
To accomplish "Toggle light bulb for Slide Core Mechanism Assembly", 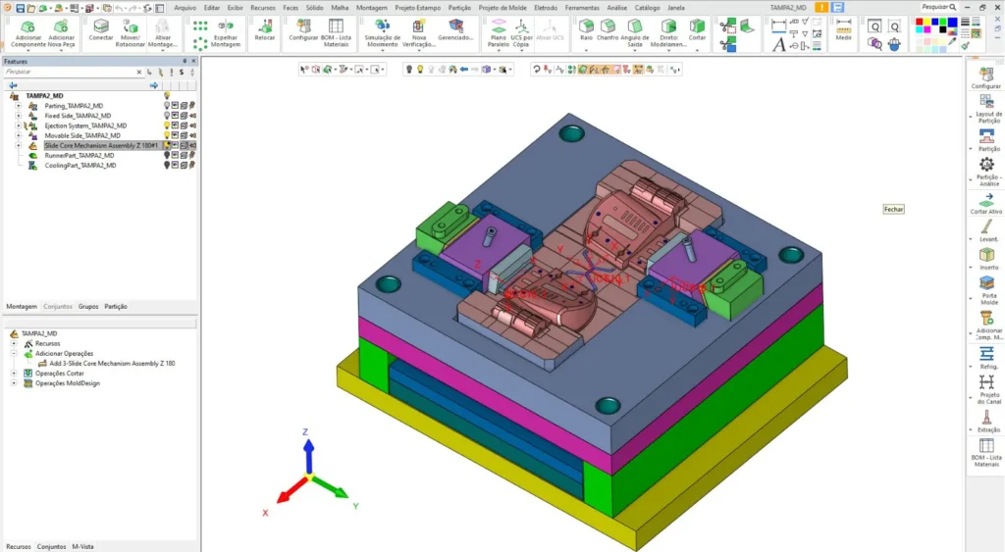I will point(167,145).
